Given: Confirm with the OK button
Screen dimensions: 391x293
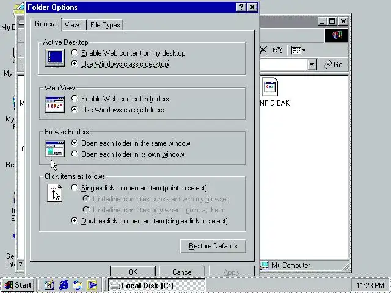Looking at the screenshot, I should coord(133,271).
